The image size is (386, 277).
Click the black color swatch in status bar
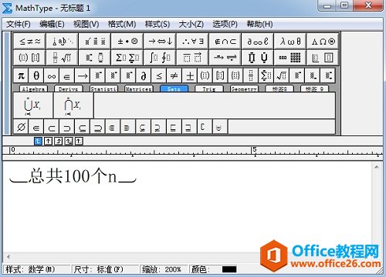[229, 269]
